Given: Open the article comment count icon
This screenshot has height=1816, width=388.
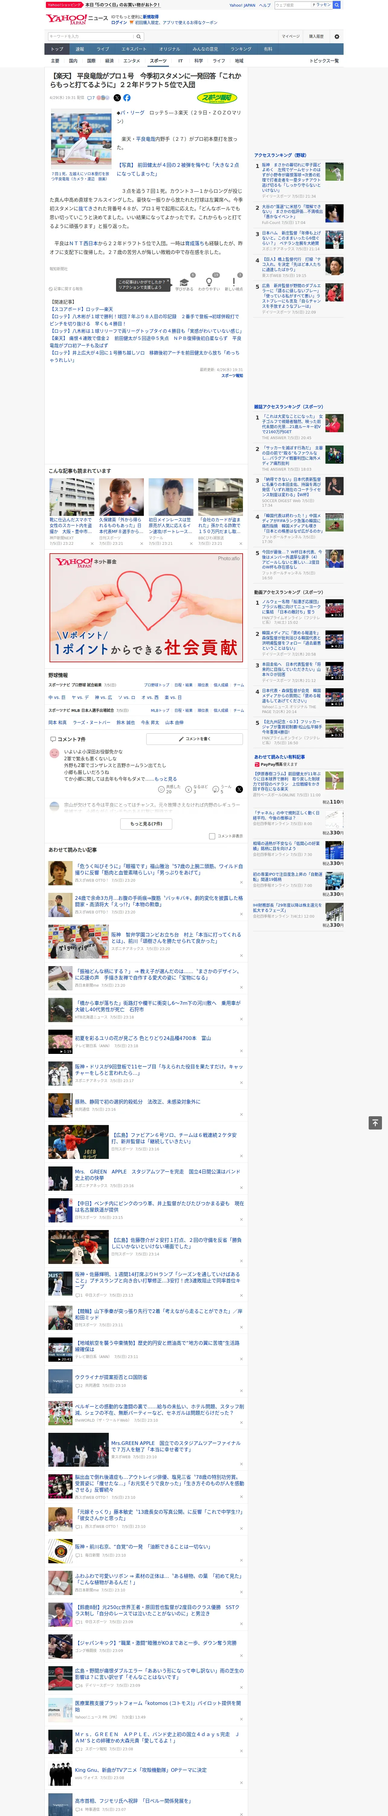Looking at the screenshot, I should click(x=91, y=98).
